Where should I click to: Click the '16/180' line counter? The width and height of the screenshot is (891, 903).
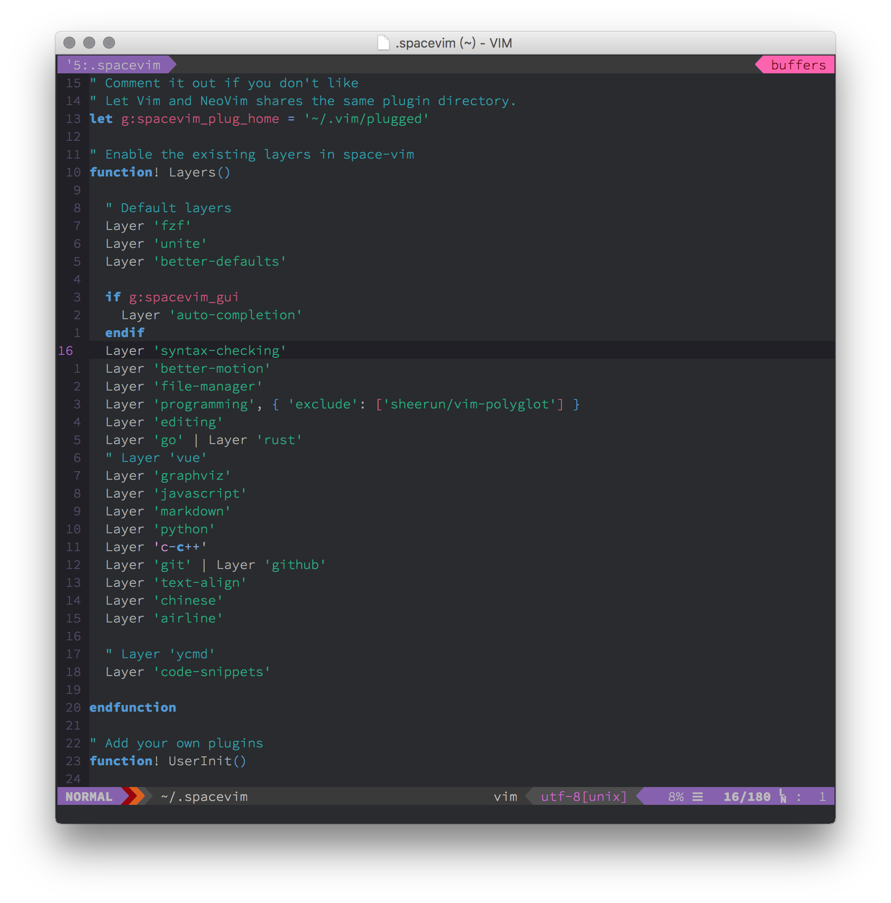tap(747, 796)
